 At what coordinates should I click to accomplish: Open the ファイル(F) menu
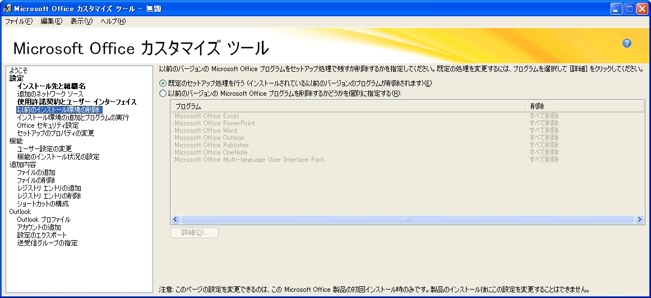(19, 21)
